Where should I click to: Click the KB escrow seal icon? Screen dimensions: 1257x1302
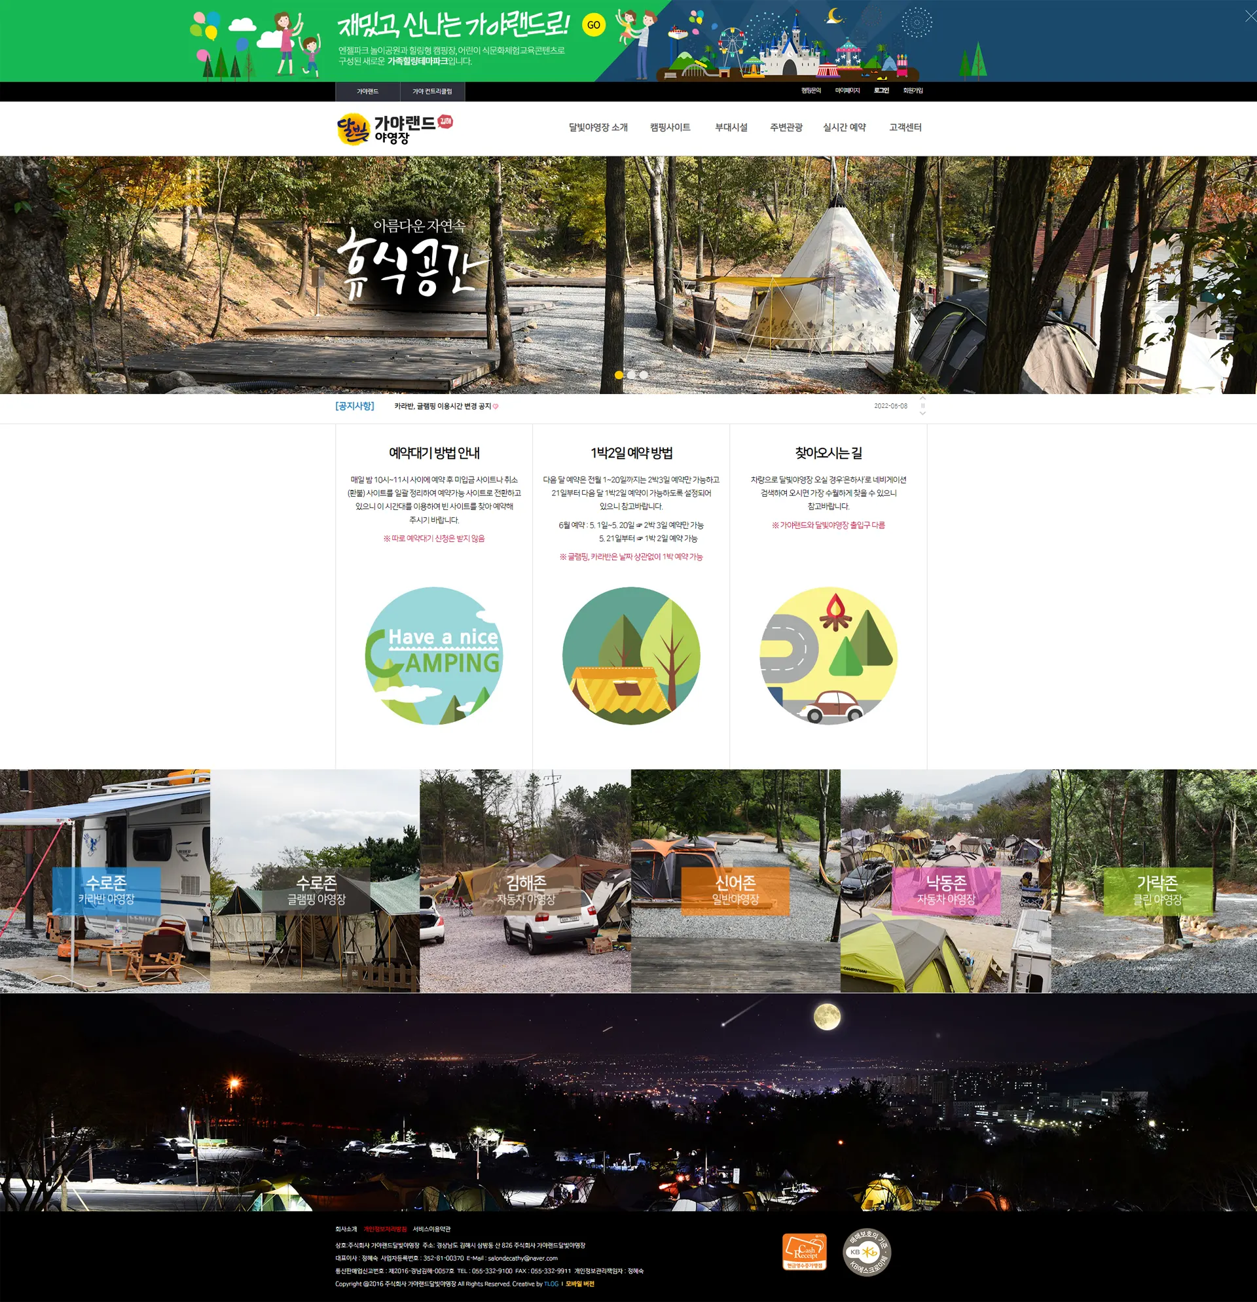[x=865, y=1252]
